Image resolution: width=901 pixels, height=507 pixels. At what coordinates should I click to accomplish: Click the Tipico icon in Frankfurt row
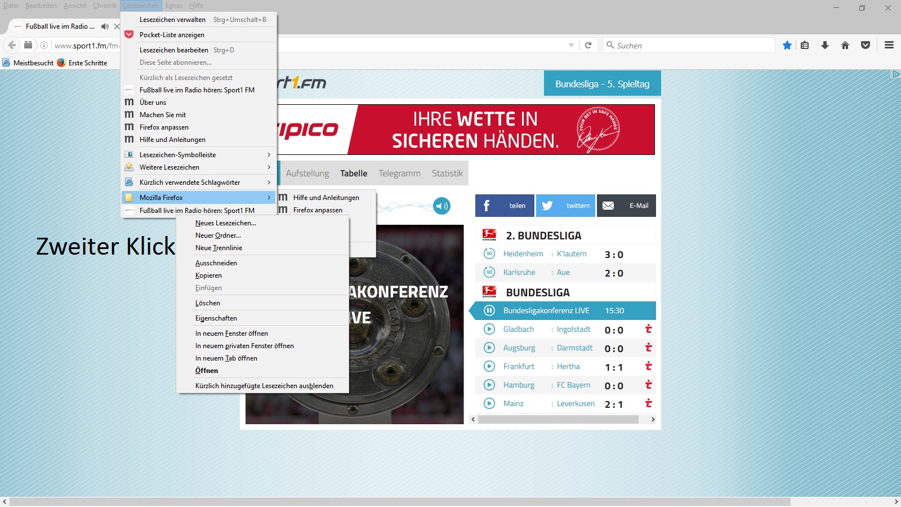[648, 366]
